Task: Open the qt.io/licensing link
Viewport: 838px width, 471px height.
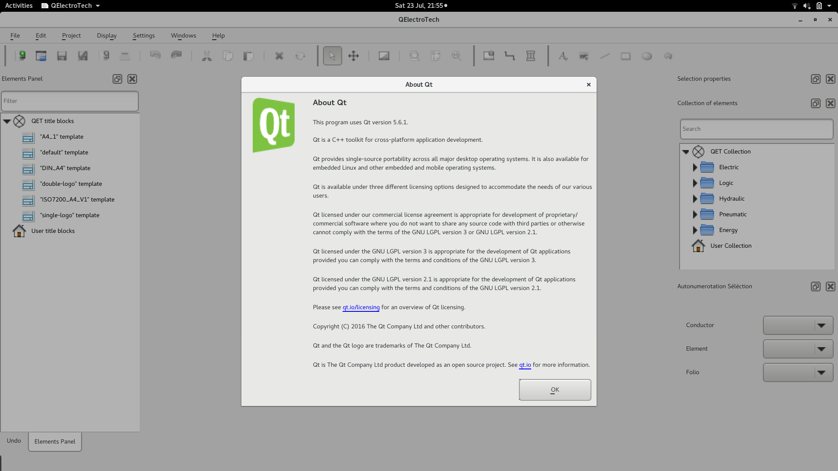Action: (361, 307)
